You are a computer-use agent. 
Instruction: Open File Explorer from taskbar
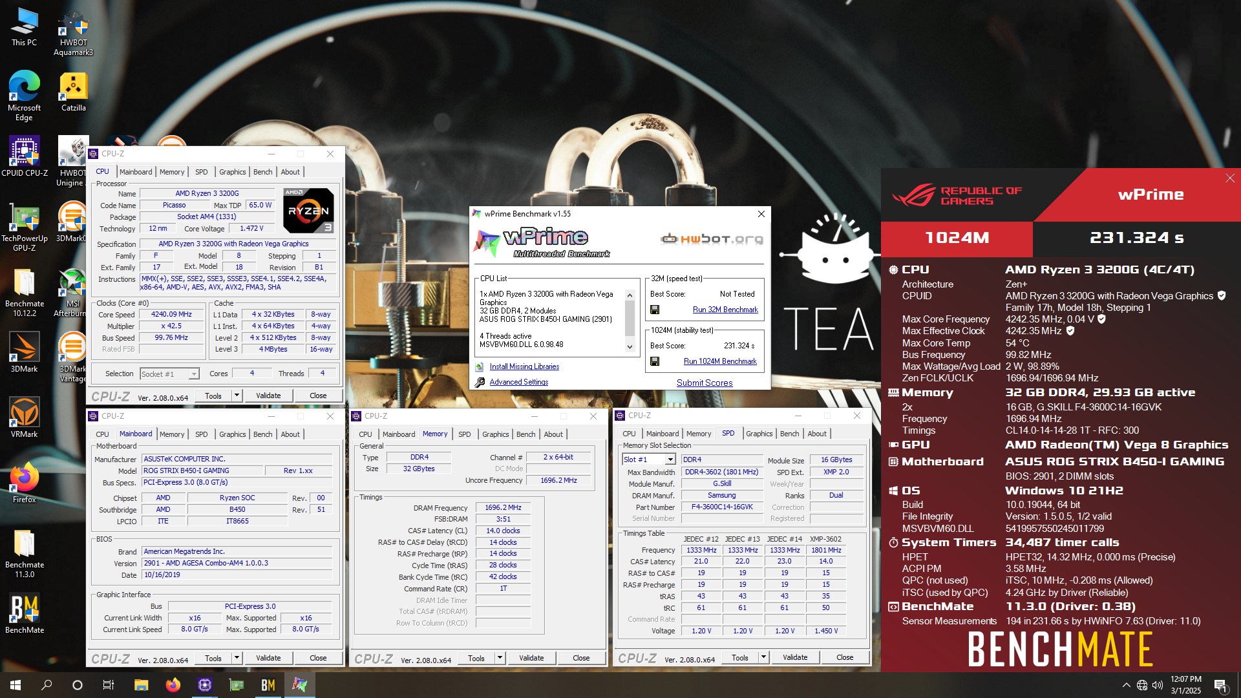[x=142, y=685]
